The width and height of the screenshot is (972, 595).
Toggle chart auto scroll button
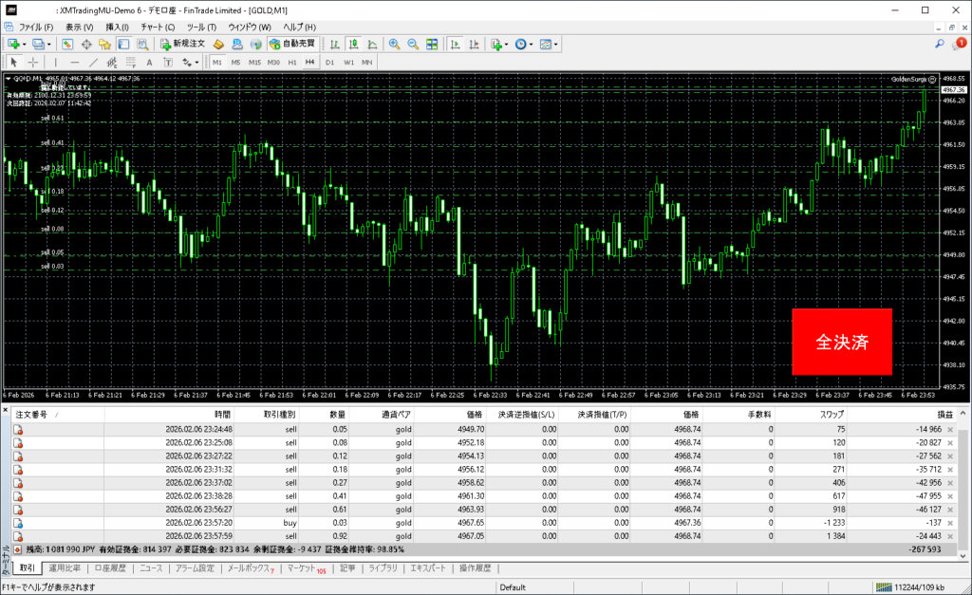tap(456, 45)
